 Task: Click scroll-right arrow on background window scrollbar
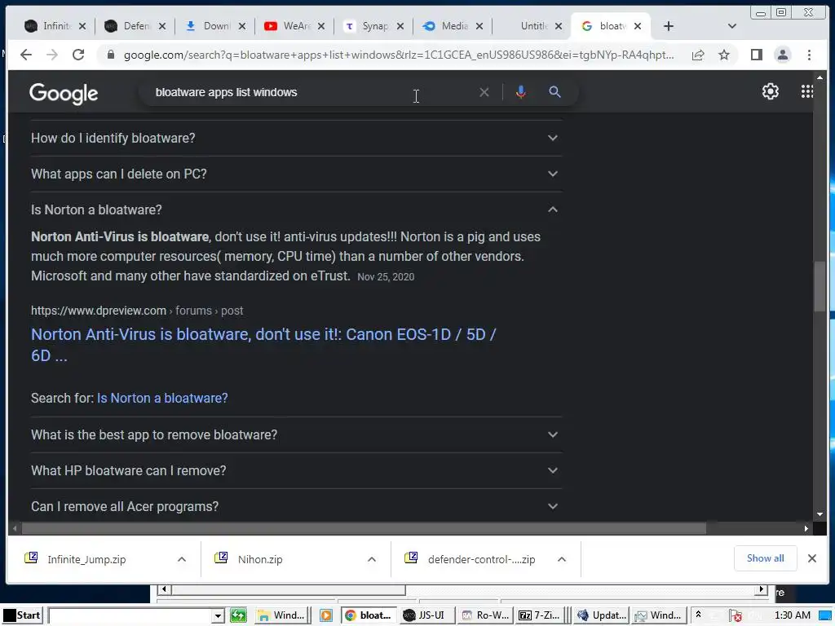click(762, 589)
